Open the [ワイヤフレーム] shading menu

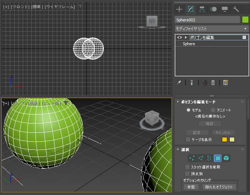[60, 7]
